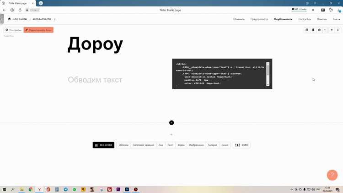Open block Настройки button with gear
Image resolution: width=343 pixels, height=193 pixels.
(14, 30)
